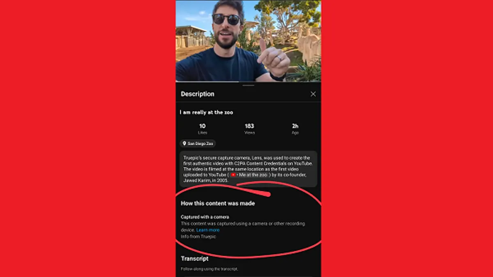Open the Transcript section heading
The image size is (493, 277).
(x=195, y=259)
